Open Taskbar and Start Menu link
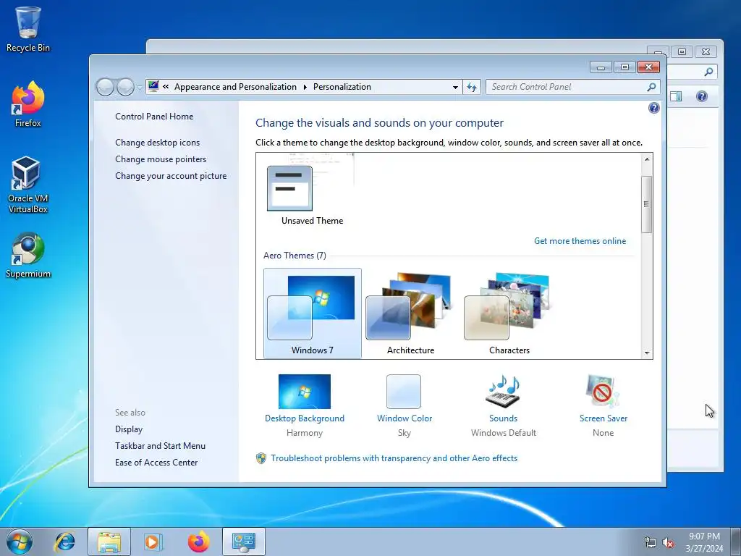Screen dimensions: 741x556 tap(160, 445)
